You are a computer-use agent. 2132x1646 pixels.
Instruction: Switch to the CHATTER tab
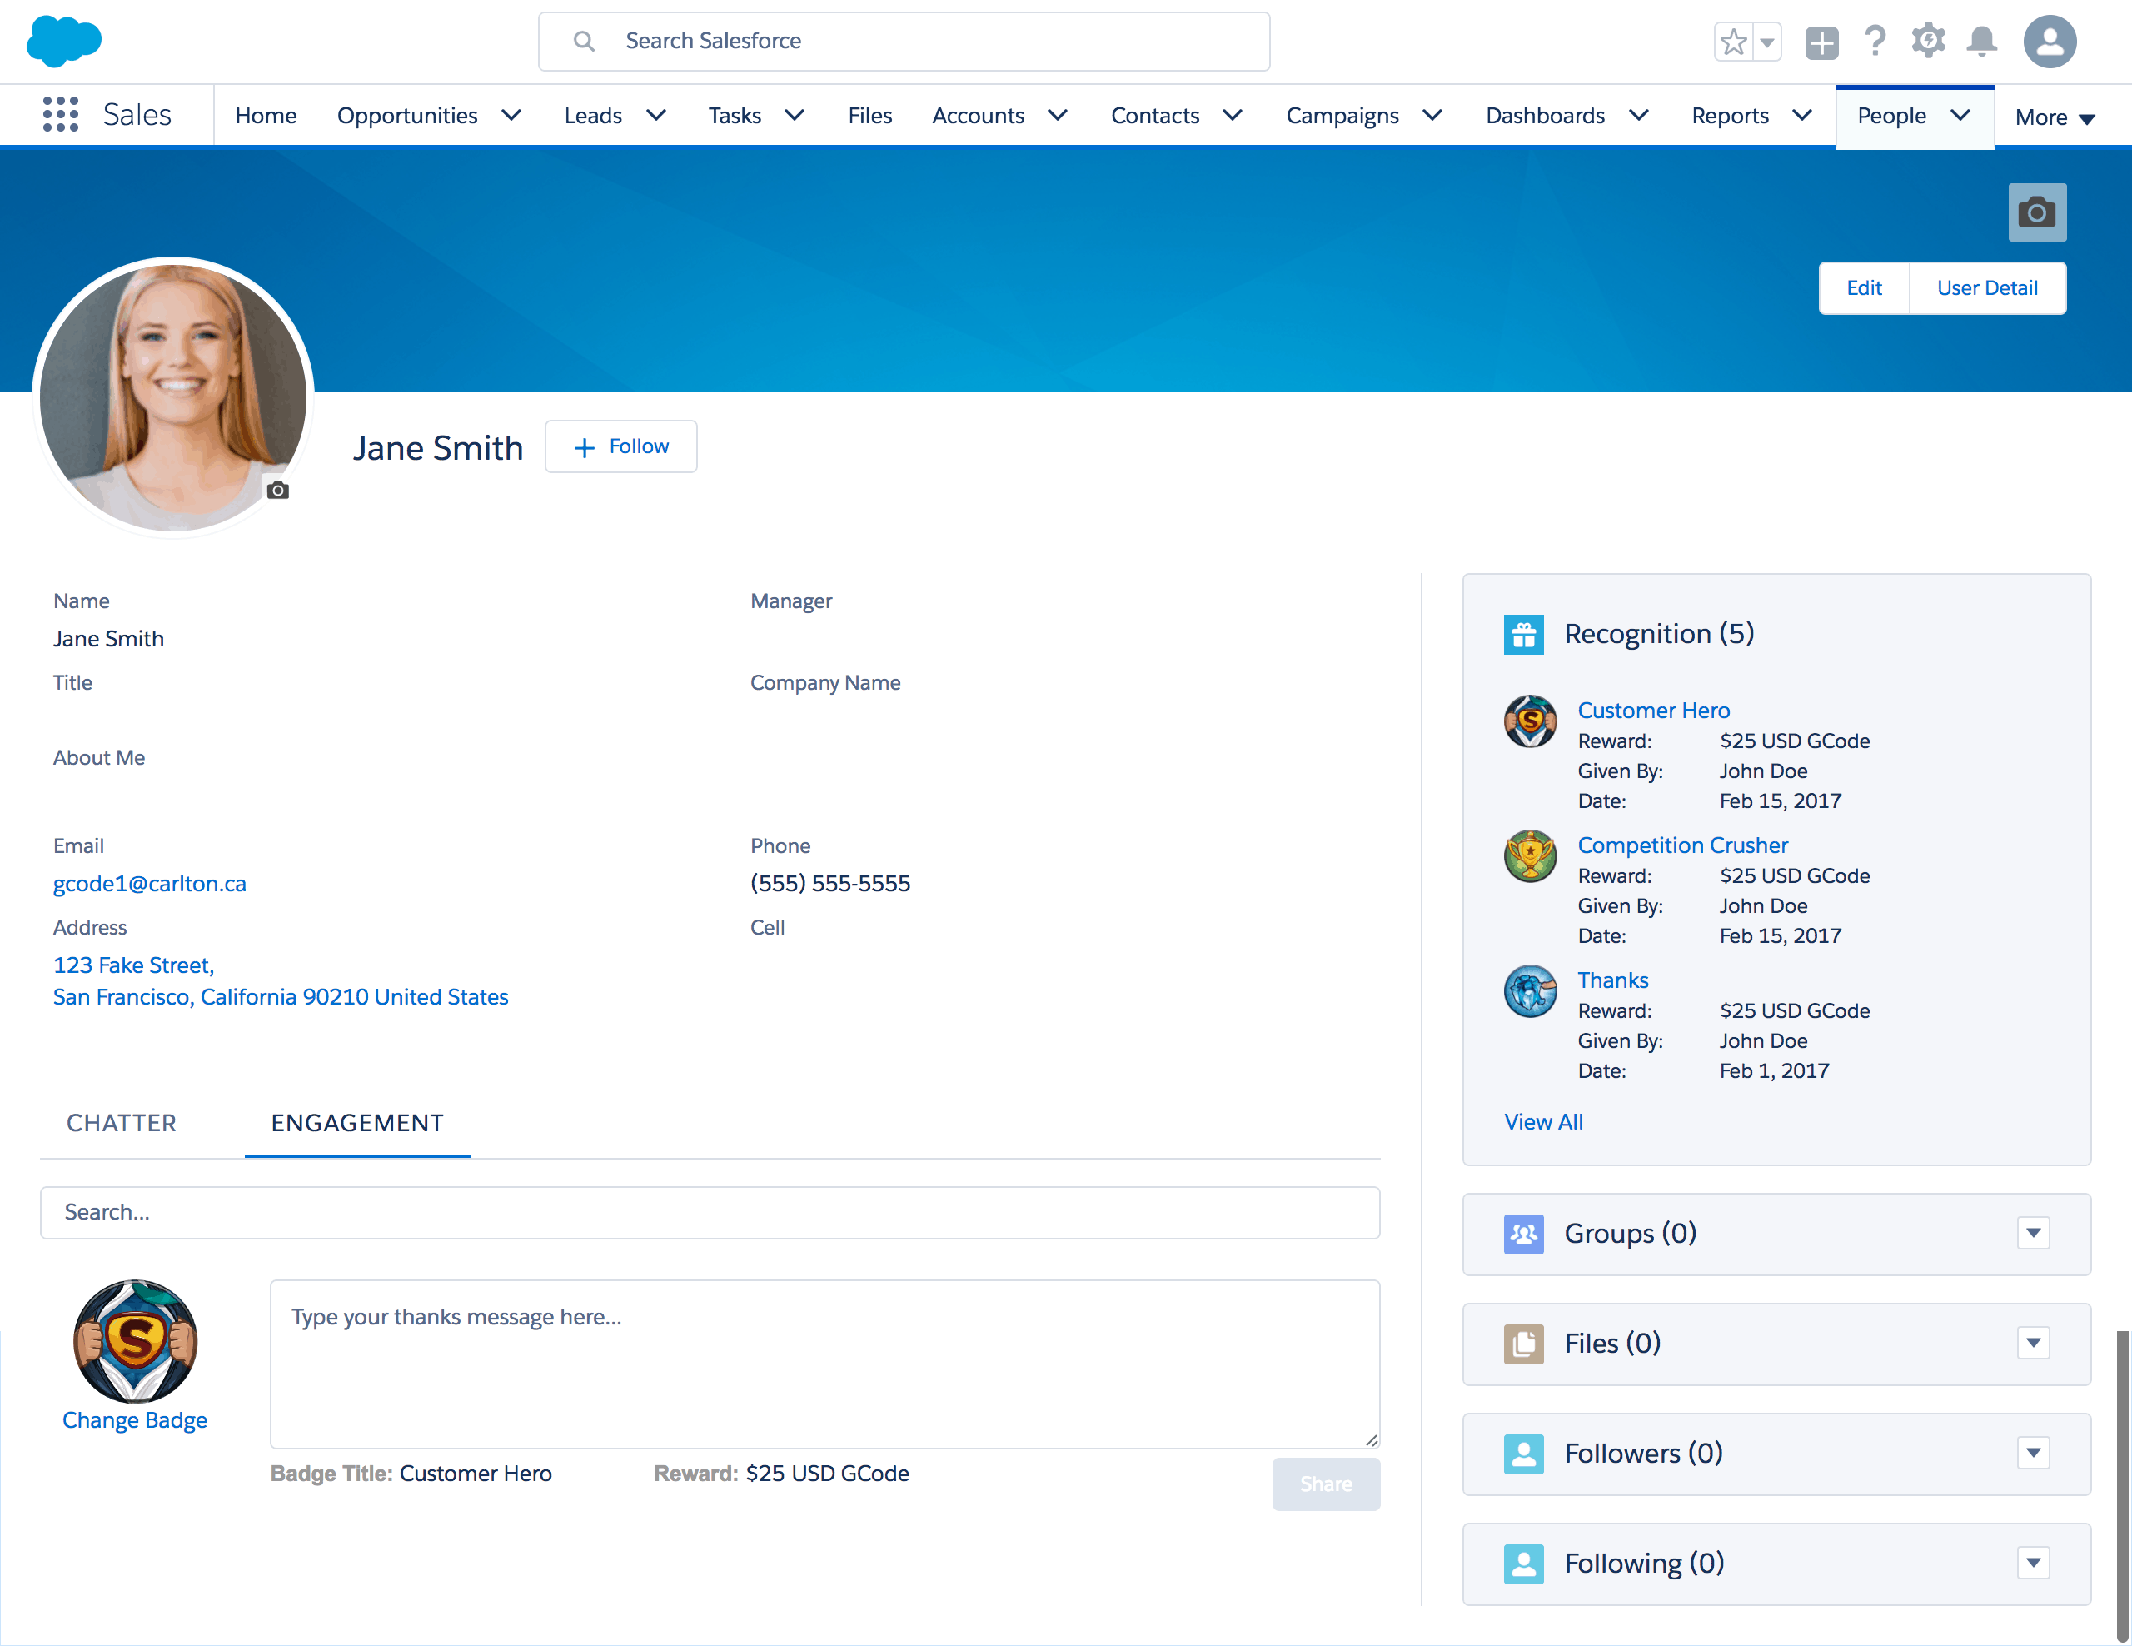pos(121,1123)
